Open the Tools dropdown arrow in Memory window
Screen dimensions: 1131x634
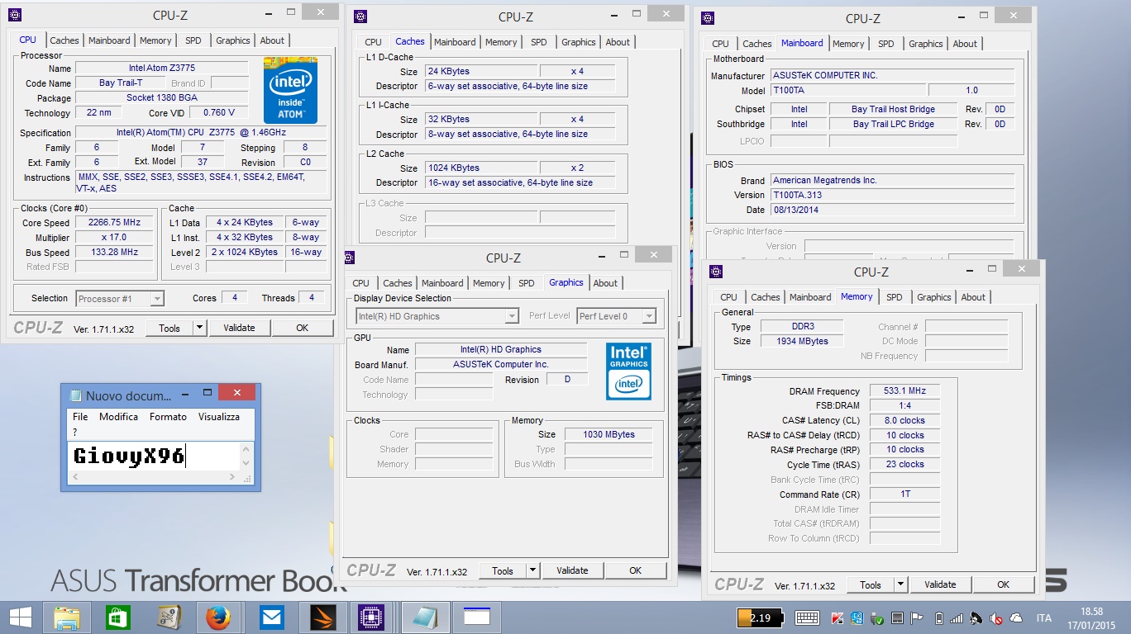[900, 584]
